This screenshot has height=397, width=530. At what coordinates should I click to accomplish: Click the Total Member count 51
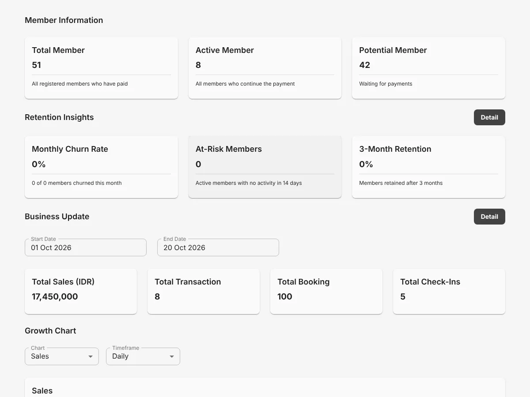pyautogui.click(x=36, y=65)
